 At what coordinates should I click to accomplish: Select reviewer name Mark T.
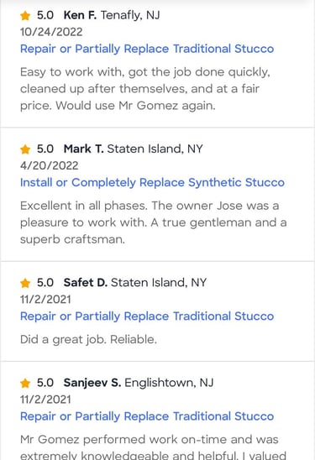pyautogui.click(x=84, y=149)
